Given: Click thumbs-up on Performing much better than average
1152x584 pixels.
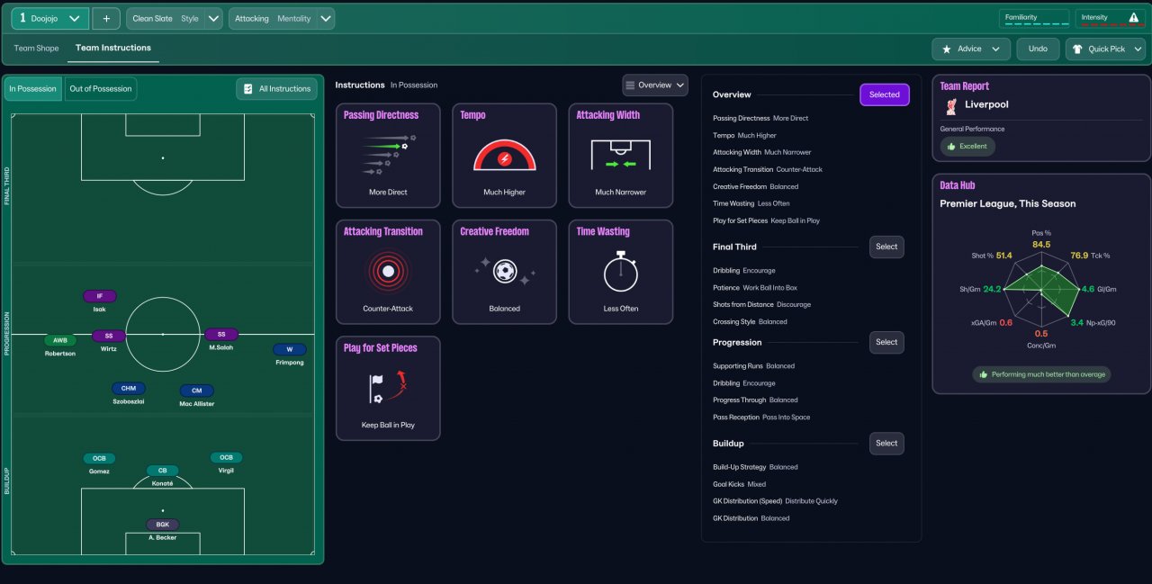Looking at the screenshot, I should [983, 374].
